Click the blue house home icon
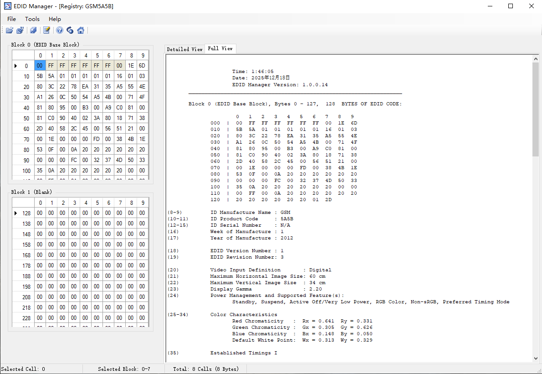The height and width of the screenshot is (374, 542). tap(81, 31)
